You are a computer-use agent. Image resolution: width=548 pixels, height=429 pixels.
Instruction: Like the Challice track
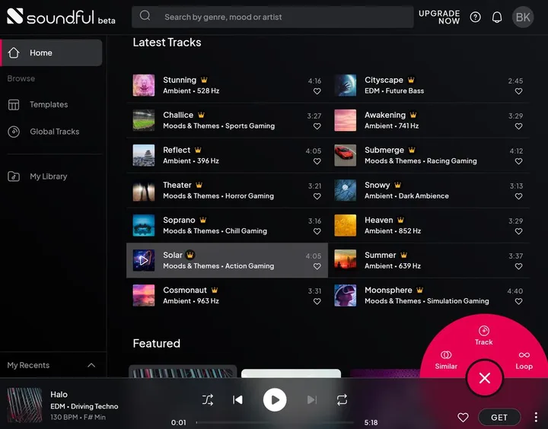pyautogui.click(x=317, y=126)
